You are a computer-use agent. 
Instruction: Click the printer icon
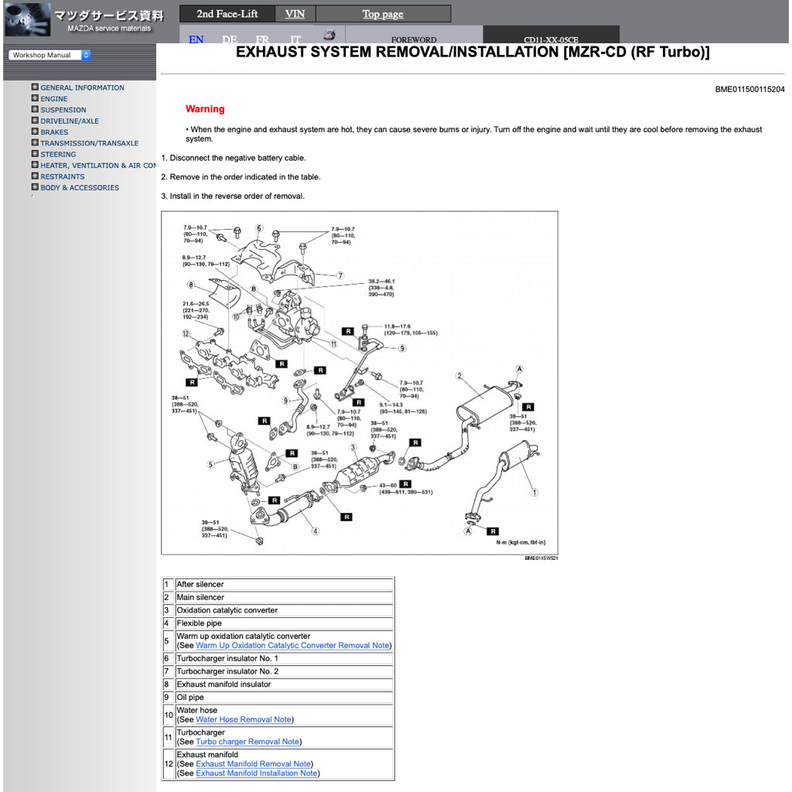pos(329,34)
